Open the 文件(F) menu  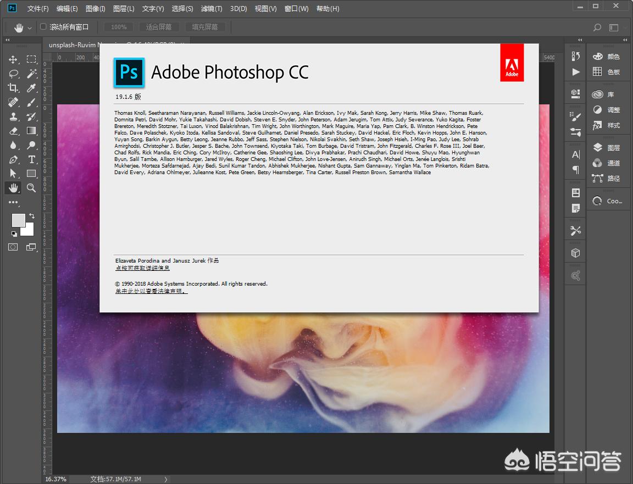point(38,8)
